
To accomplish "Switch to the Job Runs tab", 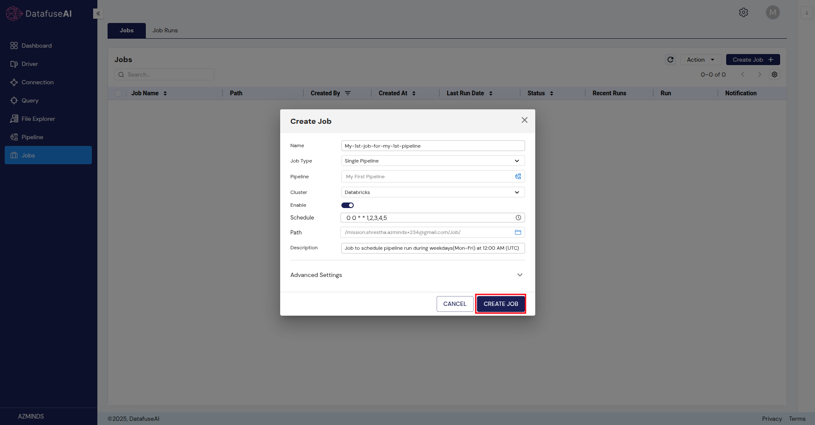I will (x=165, y=30).
